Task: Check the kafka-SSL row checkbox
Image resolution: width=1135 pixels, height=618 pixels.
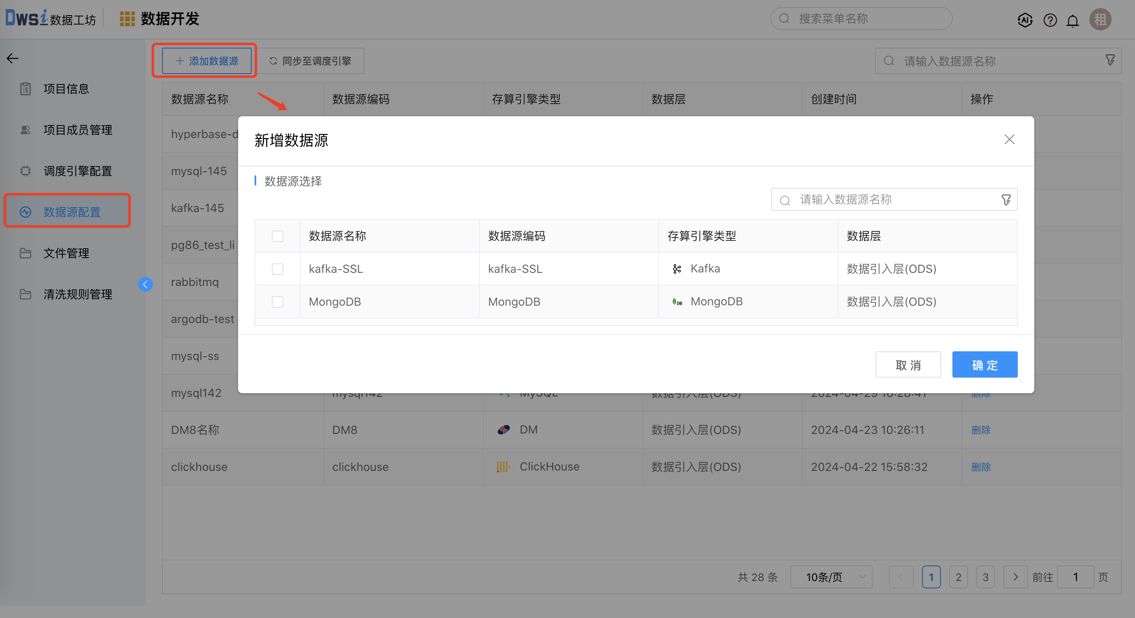Action: point(278,269)
